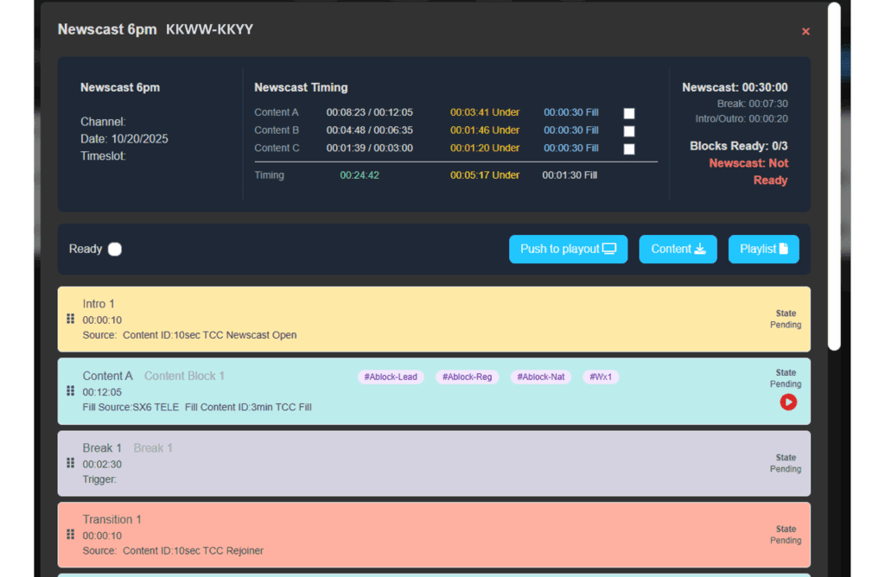The width and height of the screenshot is (885, 577).
Task: Click the #Wx1 tag
Action: 601,377
